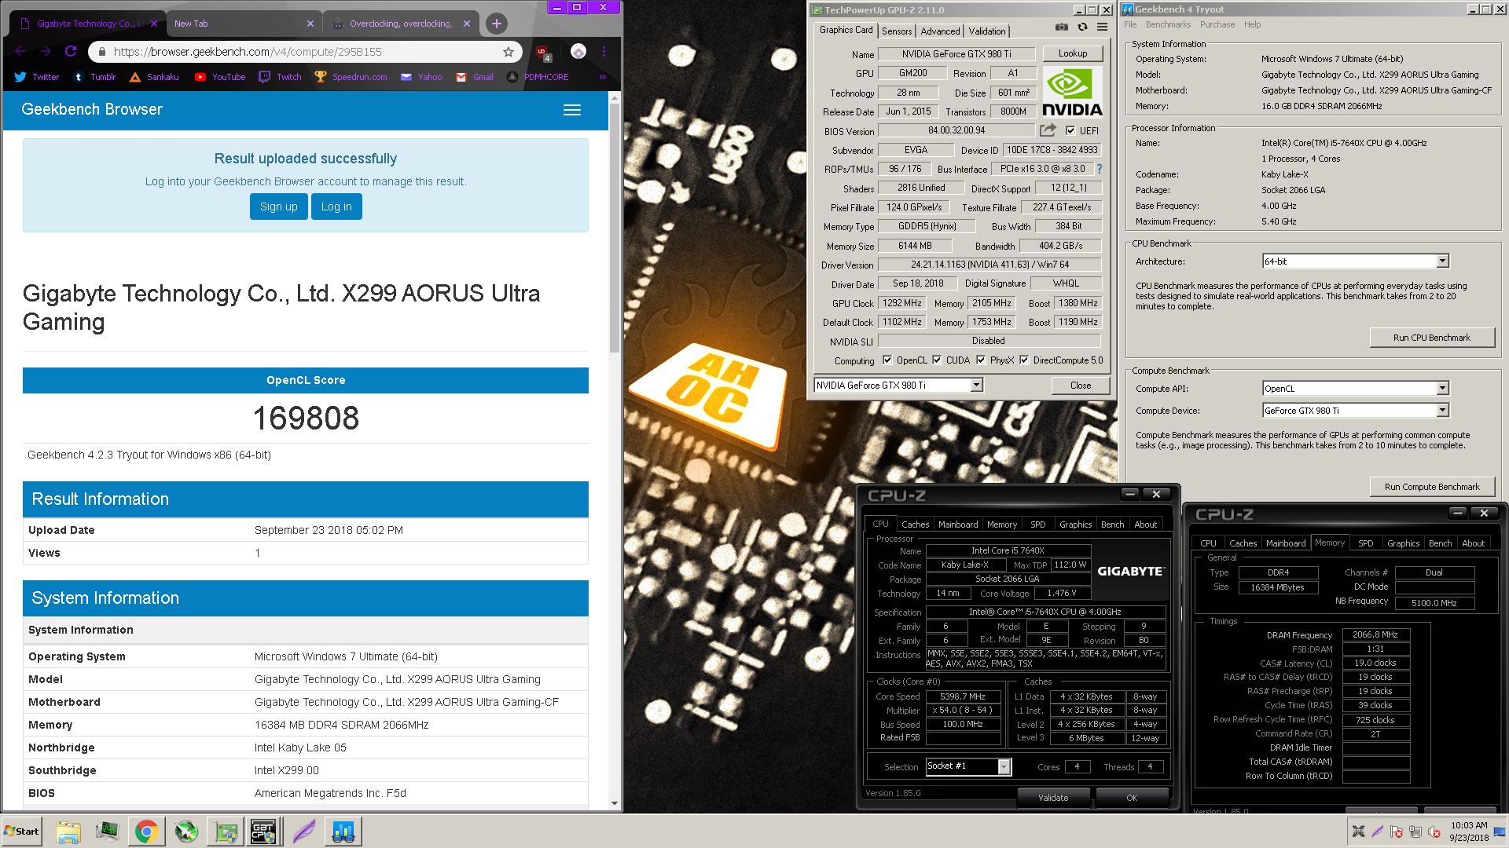Open the purple feather taskbar icon

point(303,832)
